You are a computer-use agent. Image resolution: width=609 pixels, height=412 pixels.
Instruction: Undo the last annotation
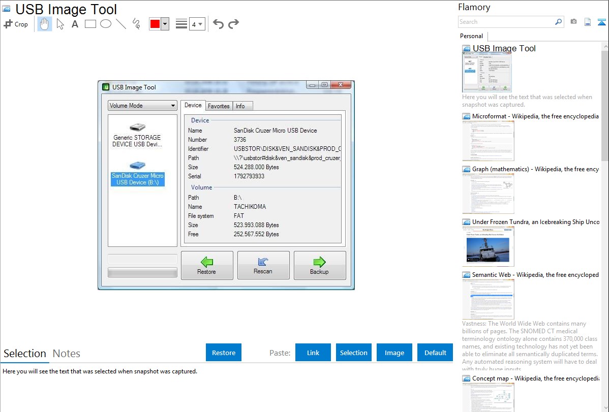click(218, 24)
